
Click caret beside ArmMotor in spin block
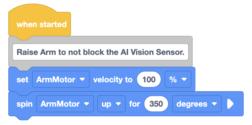click(x=86, y=104)
